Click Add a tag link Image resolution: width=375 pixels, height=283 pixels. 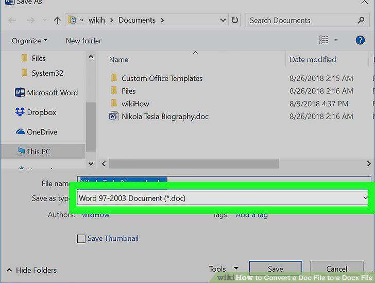coord(251,215)
